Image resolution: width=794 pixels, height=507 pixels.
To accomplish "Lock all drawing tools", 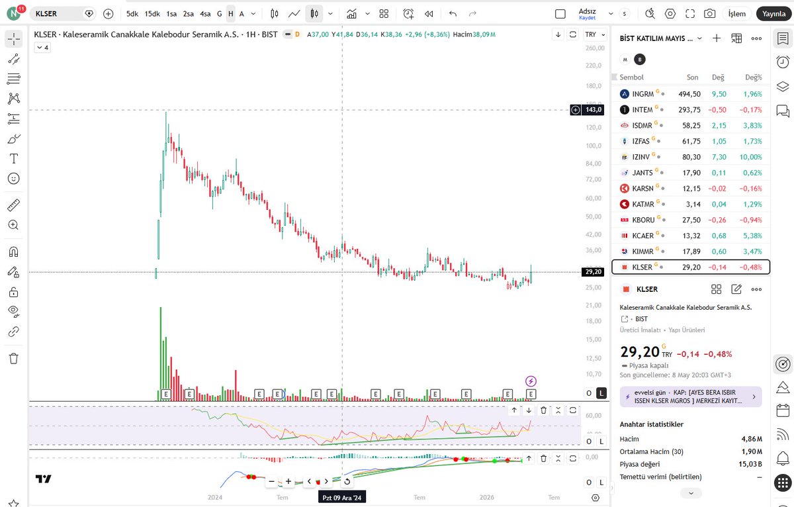I will 13,291.
